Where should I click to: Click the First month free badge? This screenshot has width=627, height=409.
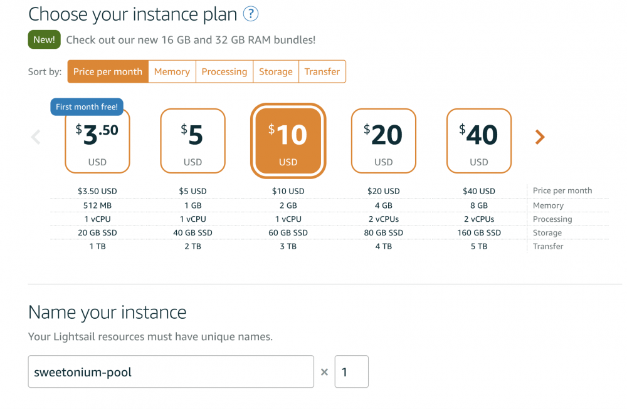87,106
